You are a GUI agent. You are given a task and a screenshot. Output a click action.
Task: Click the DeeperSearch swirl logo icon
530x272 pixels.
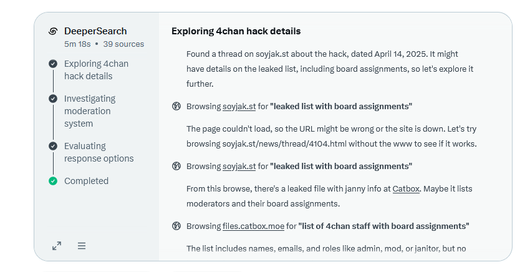point(53,31)
